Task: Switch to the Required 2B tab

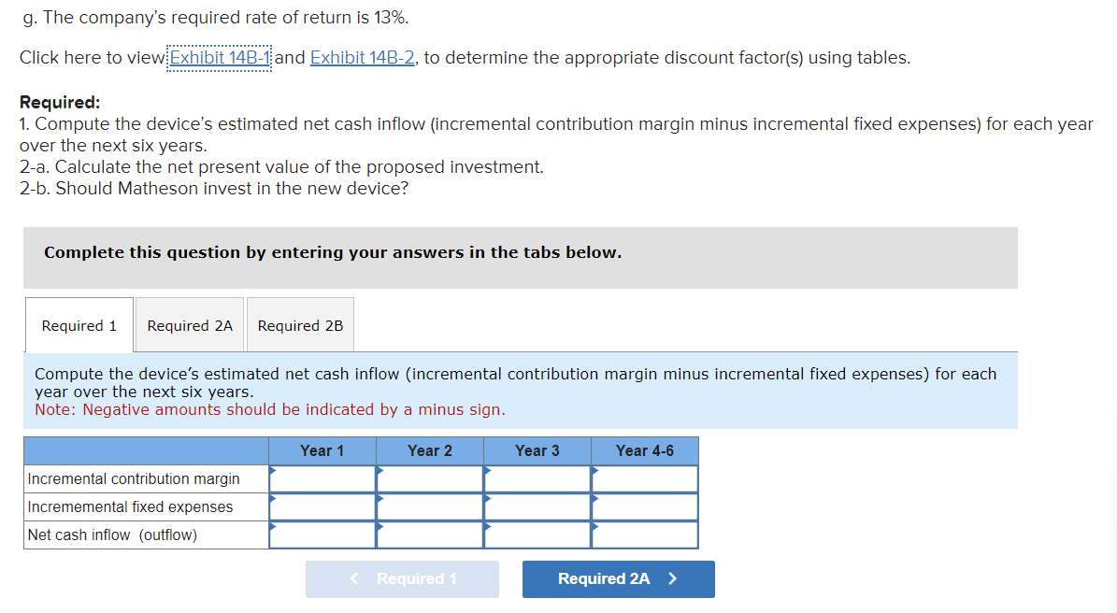Action: [x=300, y=324]
